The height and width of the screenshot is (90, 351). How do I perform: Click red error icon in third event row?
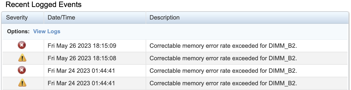(22, 70)
